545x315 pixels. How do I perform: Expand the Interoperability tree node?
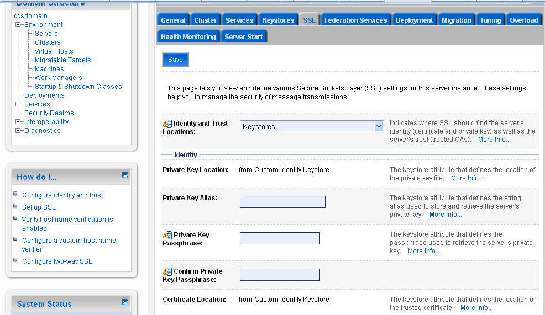coord(18,122)
